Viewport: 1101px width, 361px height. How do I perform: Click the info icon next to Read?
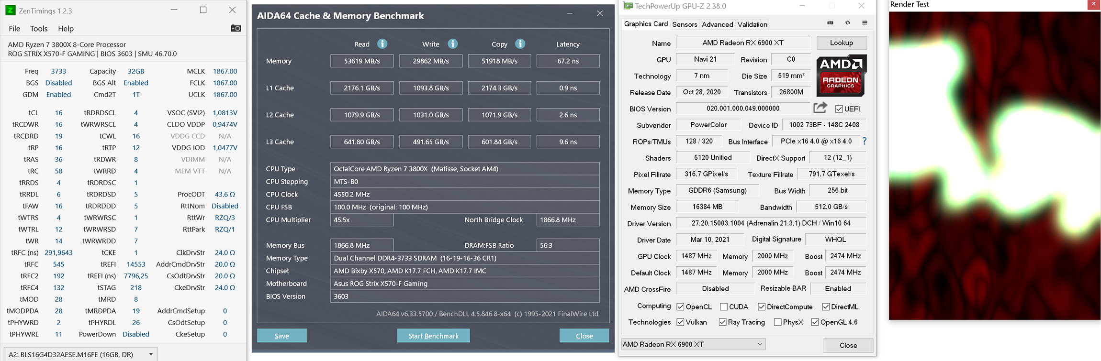(382, 44)
